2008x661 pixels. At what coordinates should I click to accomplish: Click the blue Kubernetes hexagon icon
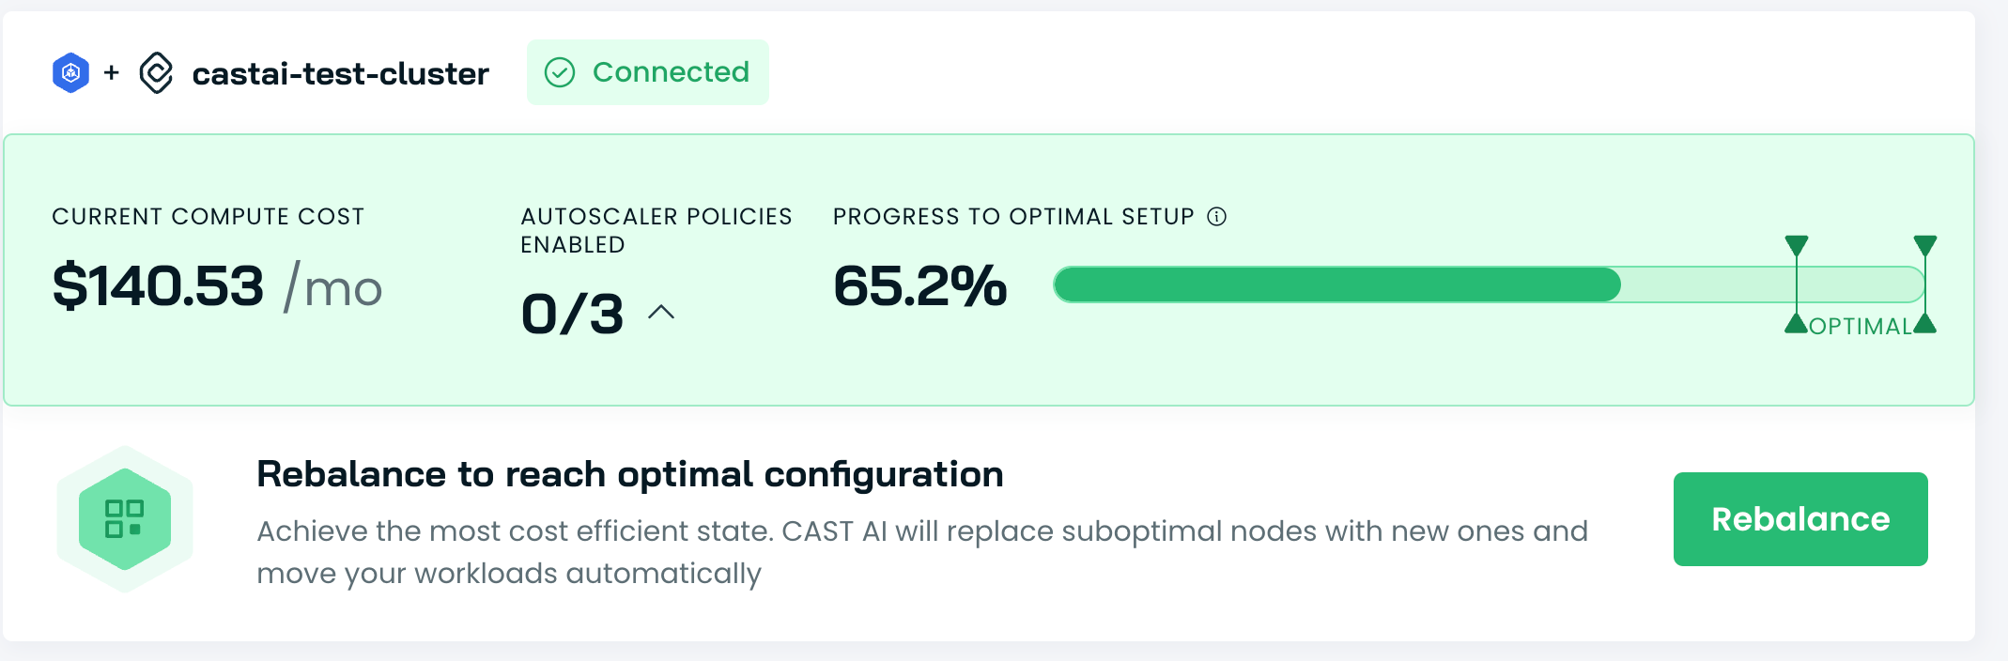tap(70, 73)
